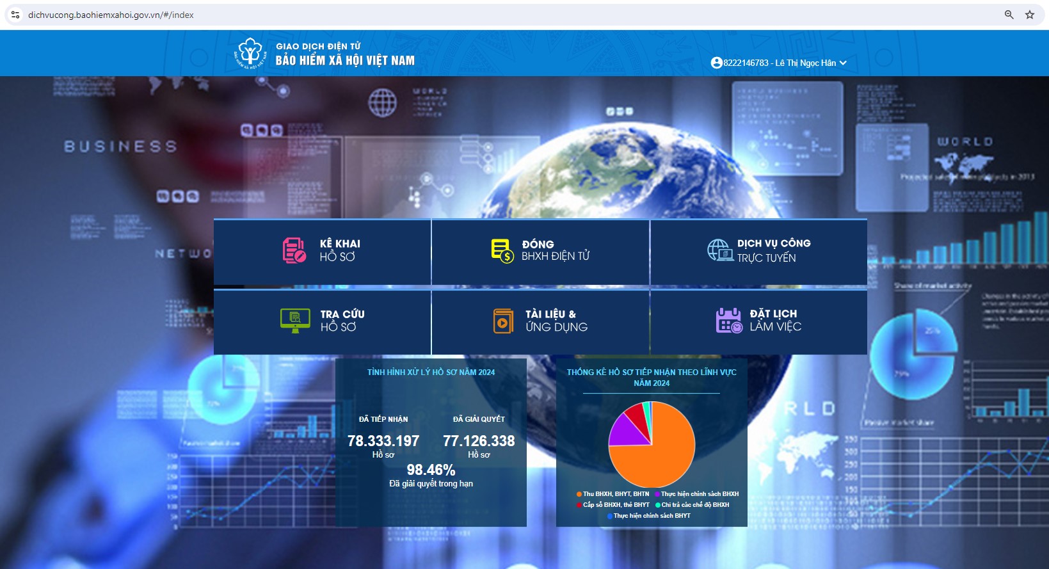Toggle Cấp sổ BHXH, thẻ BHYT legend entry
The width and height of the screenshot is (1049, 569).
coord(613,505)
